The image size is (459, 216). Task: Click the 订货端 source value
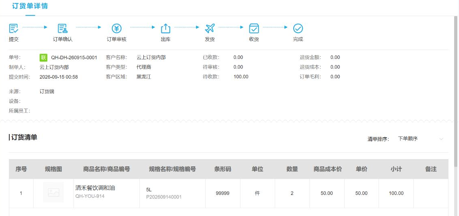click(47, 91)
